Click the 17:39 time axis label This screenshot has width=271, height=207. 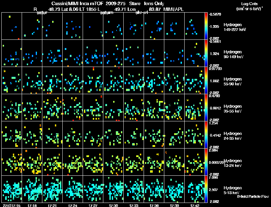pyautogui.click(x=174, y=206)
